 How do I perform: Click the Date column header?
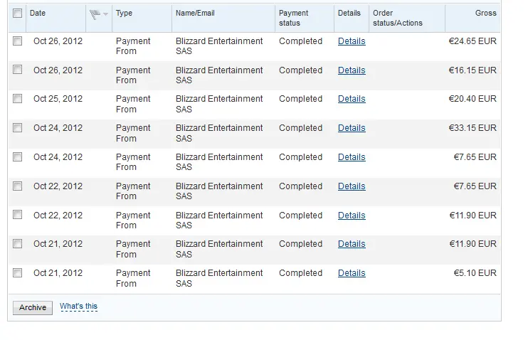38,13
